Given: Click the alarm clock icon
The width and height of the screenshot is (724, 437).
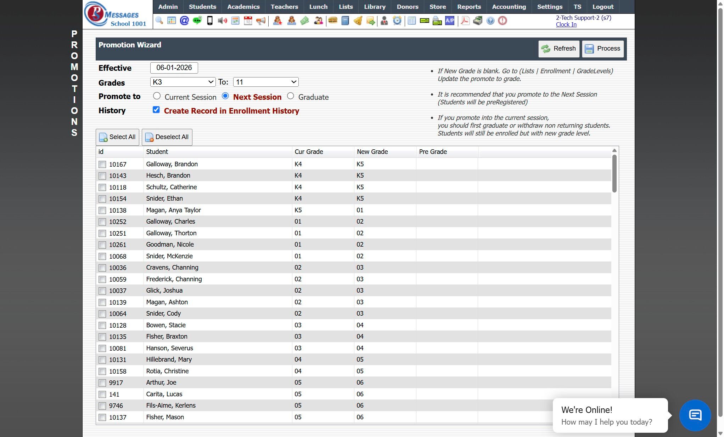Looking at the screenshot, I should tap(397, 21).
